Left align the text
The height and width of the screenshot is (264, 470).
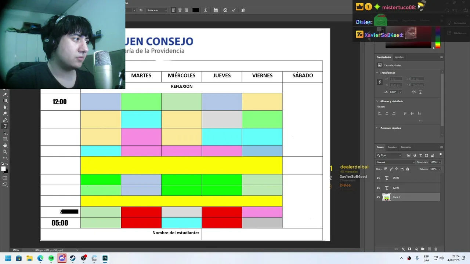[x=173, y=10]
